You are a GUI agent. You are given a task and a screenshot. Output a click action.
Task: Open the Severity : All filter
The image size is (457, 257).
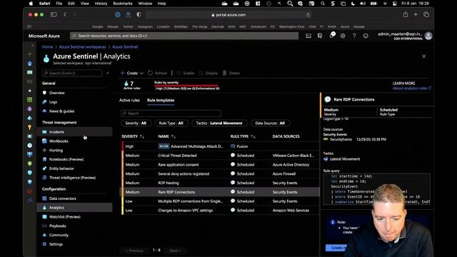point(136,124)
